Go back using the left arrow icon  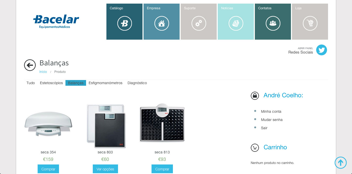(x=30, y=65)
